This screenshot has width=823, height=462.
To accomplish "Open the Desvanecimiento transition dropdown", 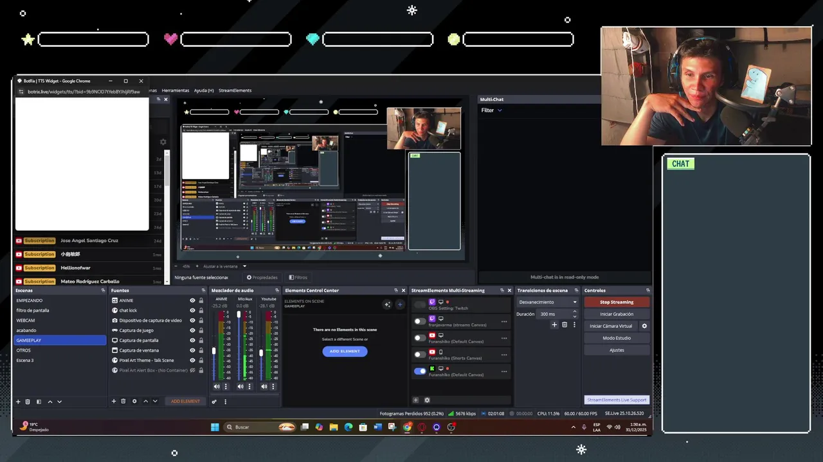I will coord(548,302).
